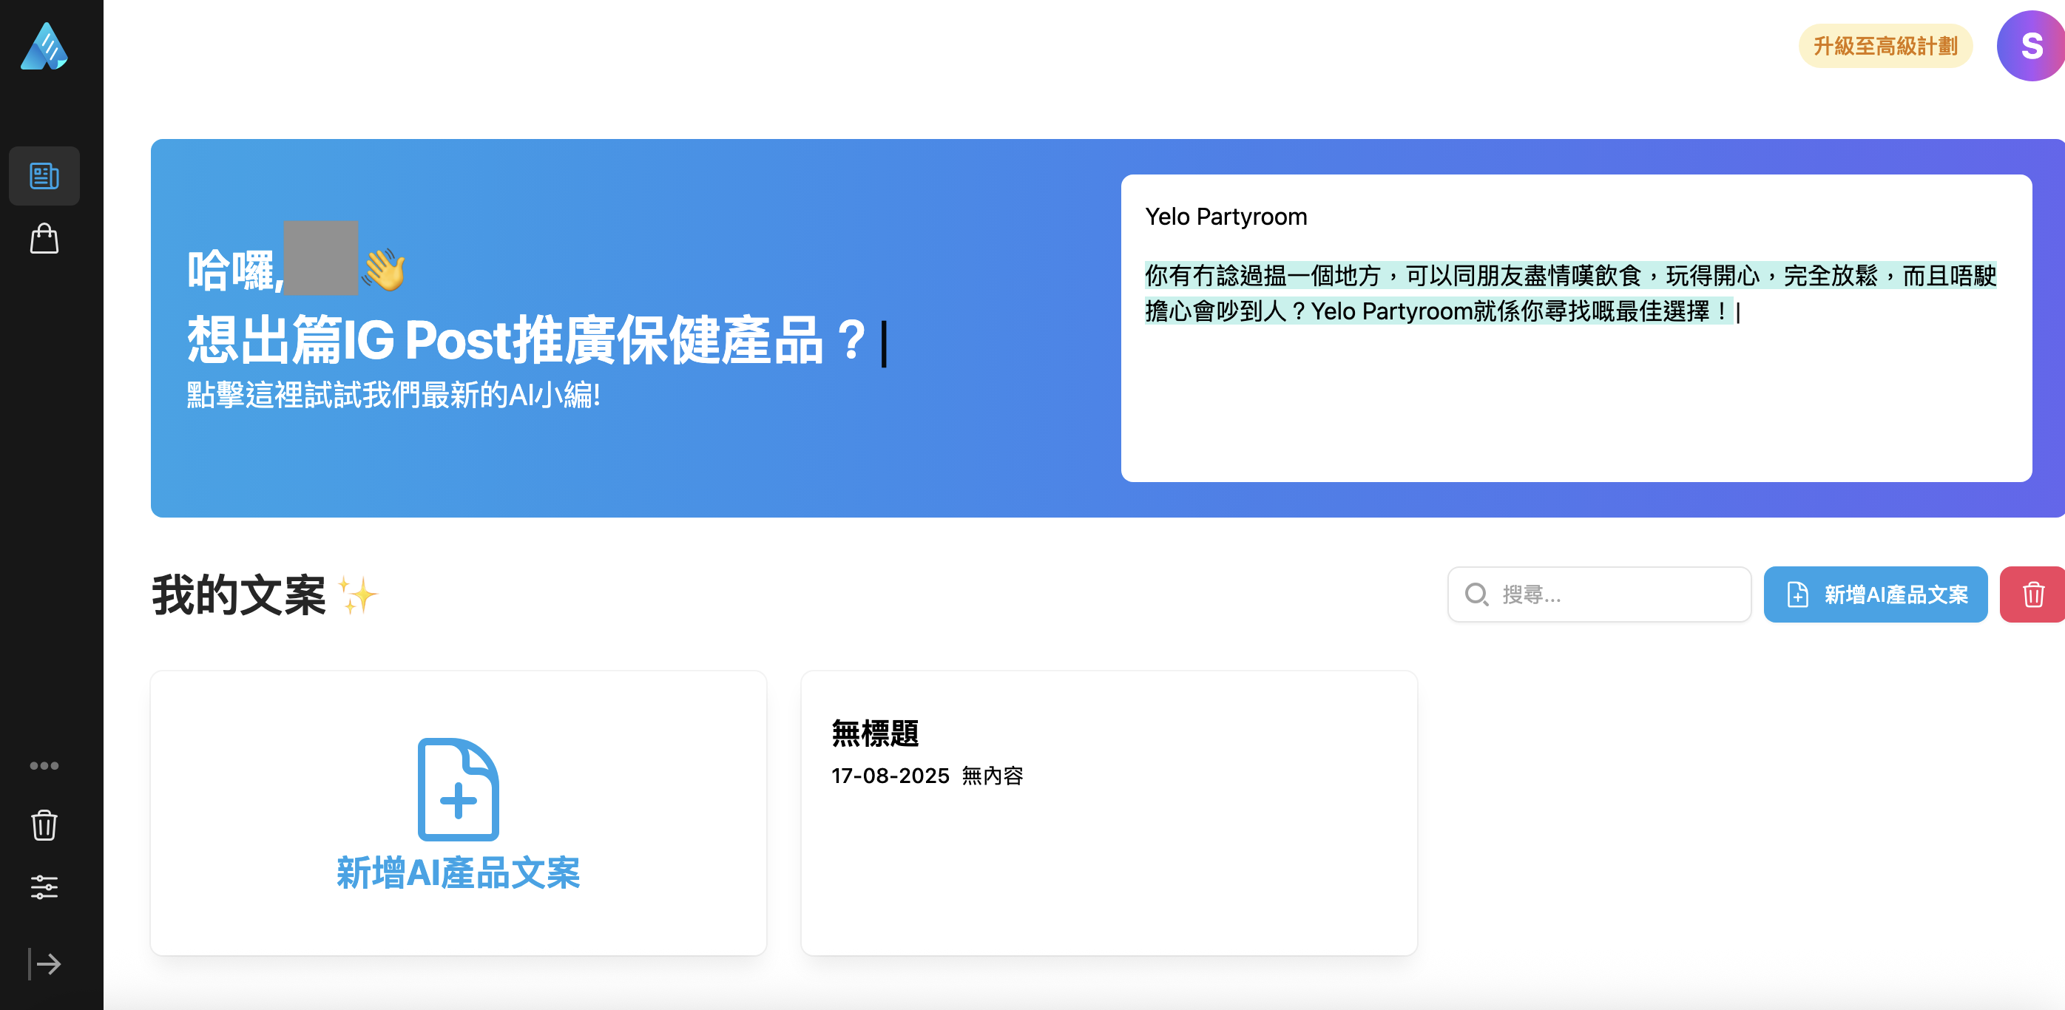Click the 點擊這裡試試我們最新的AI小編 link
Screen dimensions: 2065x1010
[393, 395]
